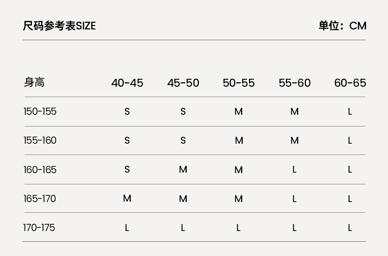The width and height of the screenshot is (388, 256).
Task: Click the 160-165 height row label
Action: click(x=40, y=170)
